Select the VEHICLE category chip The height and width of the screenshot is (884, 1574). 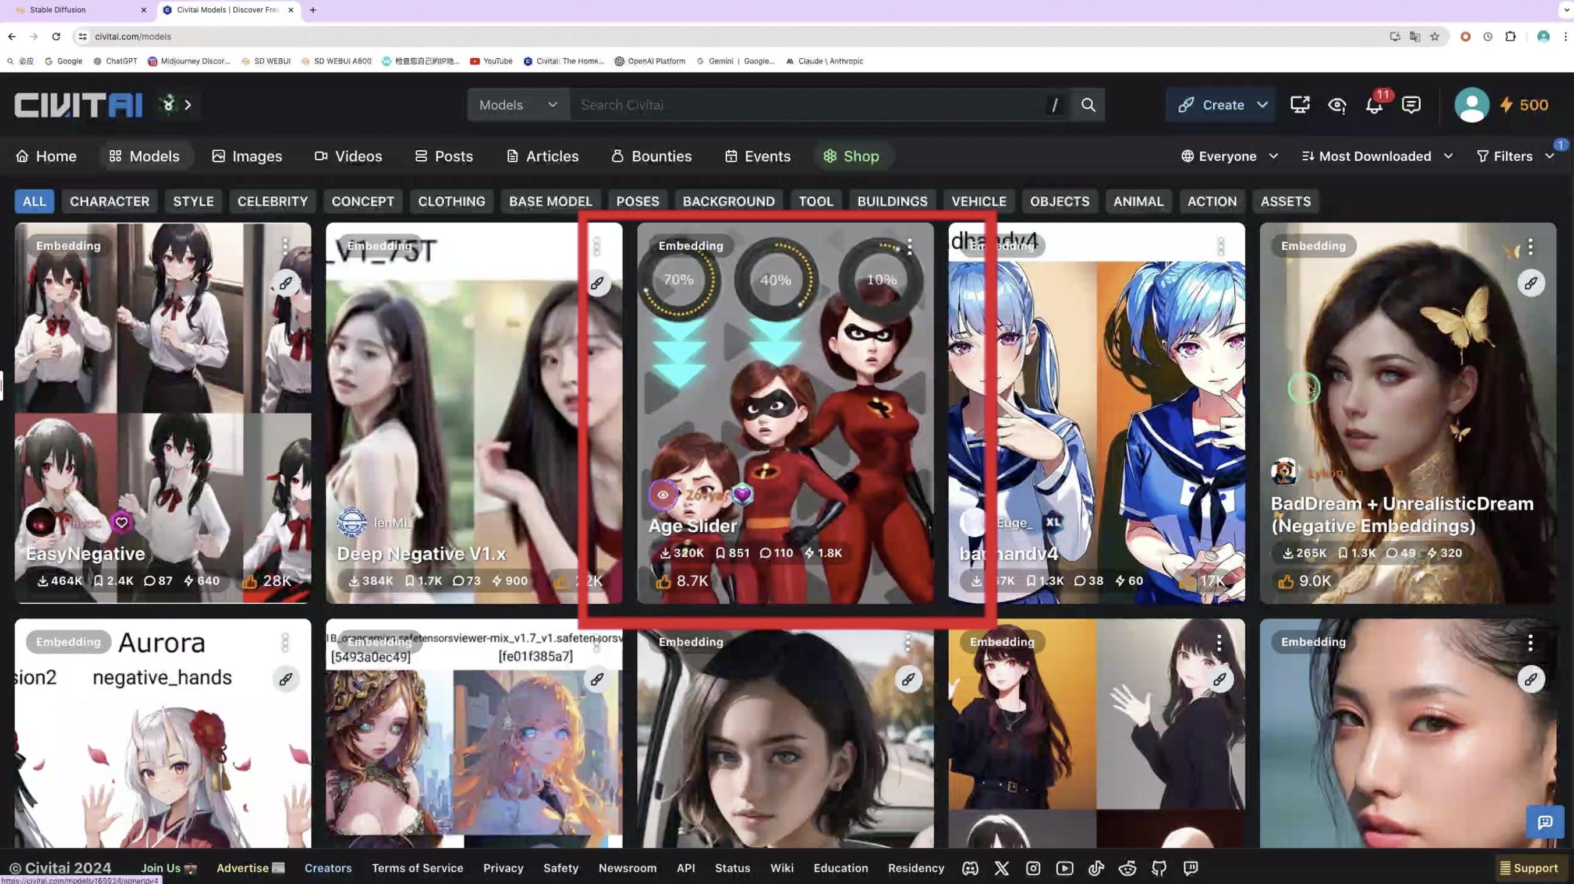pyautogui.click(x=979, y=201)
